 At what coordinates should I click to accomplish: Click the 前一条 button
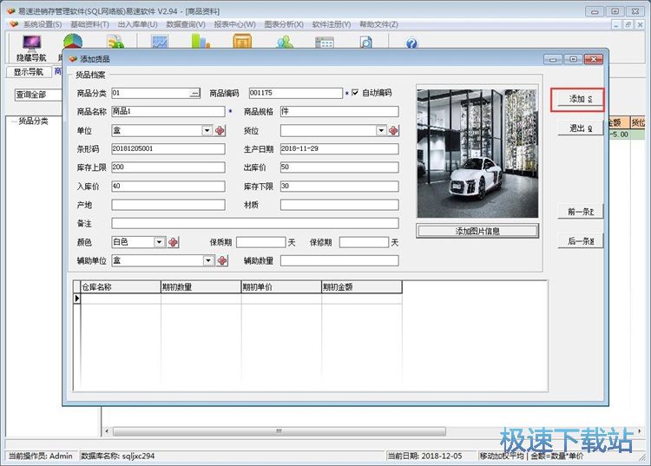coord(580,212)
